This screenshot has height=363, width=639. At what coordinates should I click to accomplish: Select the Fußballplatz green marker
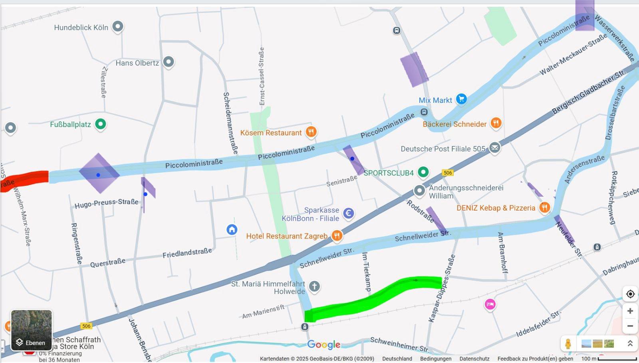(x=101, y=124)
